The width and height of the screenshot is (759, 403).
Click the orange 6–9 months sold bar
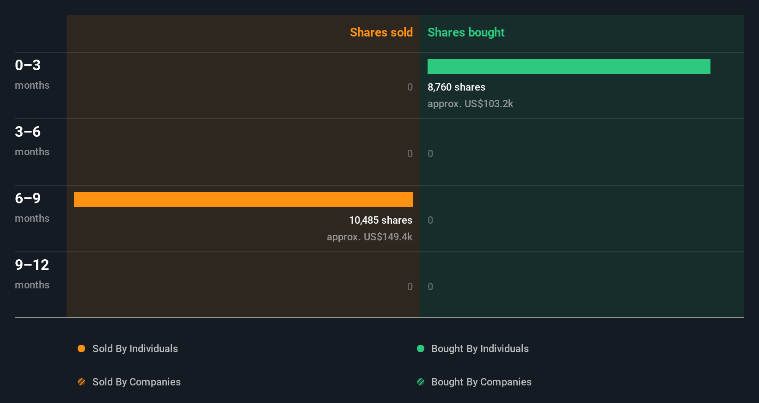pyautogui.click(x=243, y=200)
